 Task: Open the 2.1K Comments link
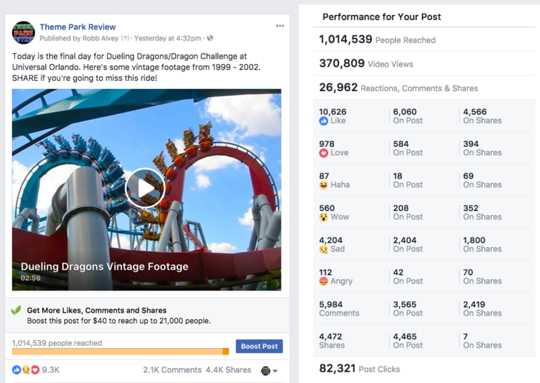(172, 370)
